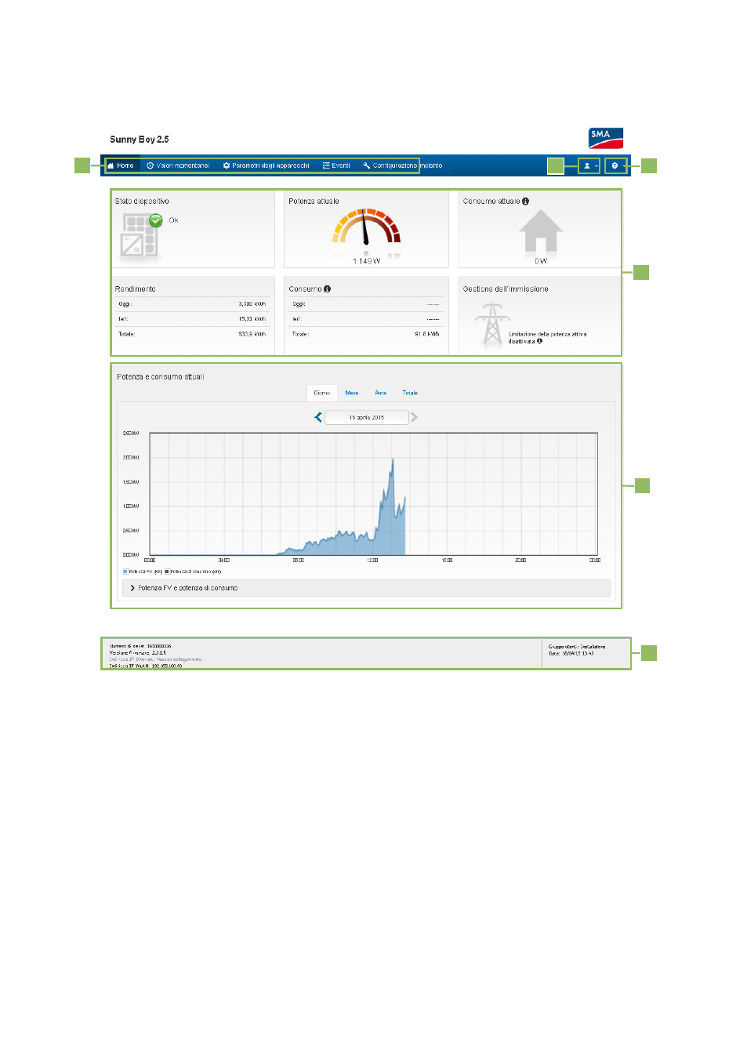Image resolution: width=747 pixels, height=1060 pixels.
Task: Click the info icon beside Consumo attuale
Action: [x=525, y=201]
